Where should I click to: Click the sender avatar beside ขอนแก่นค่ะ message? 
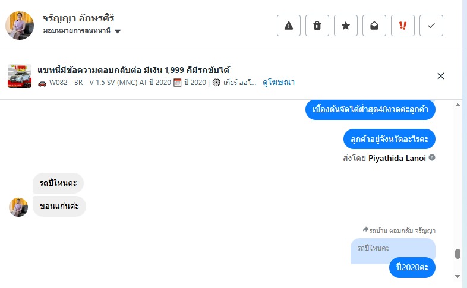click(x=18, y=207)
